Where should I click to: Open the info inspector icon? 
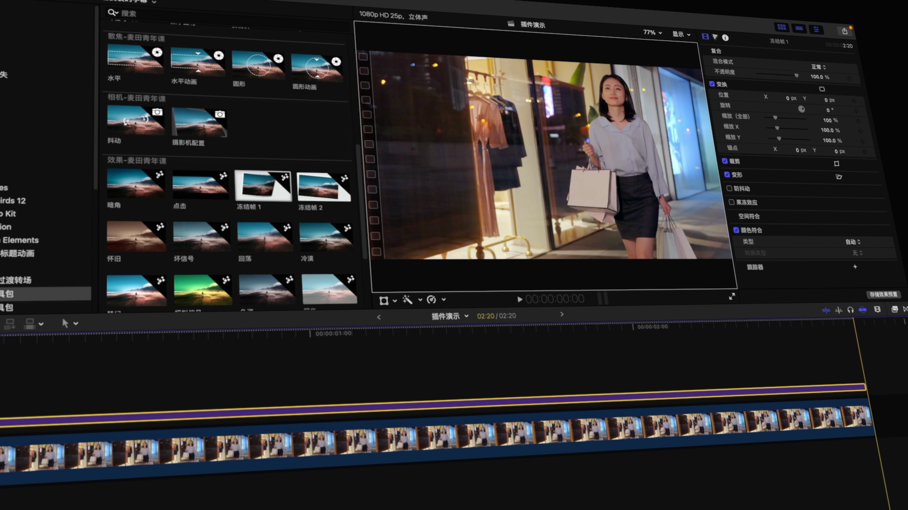click(725, 38)
